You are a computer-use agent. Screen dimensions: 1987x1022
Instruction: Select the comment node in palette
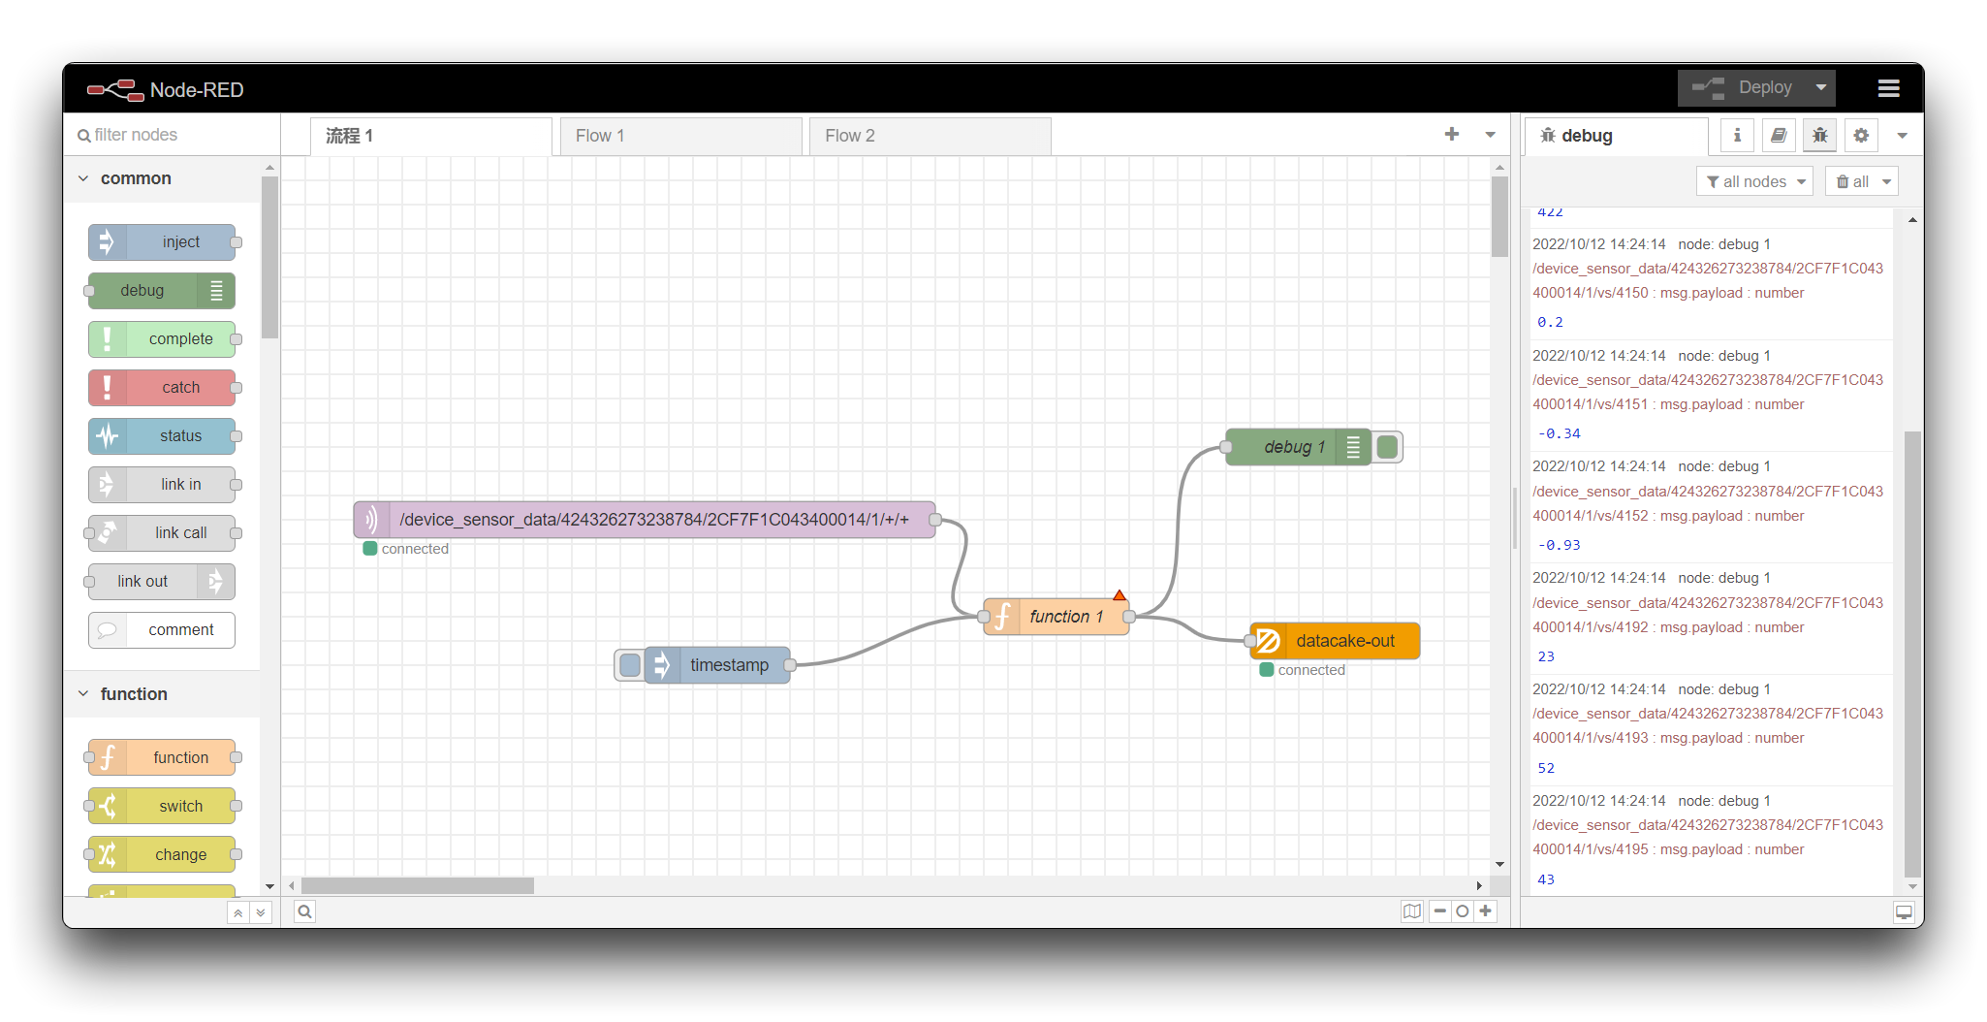(162, 630)
